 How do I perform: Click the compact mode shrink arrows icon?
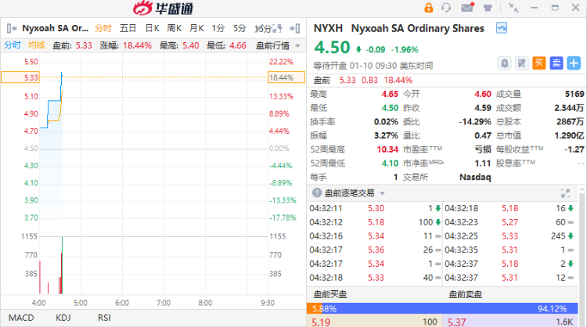513,8
